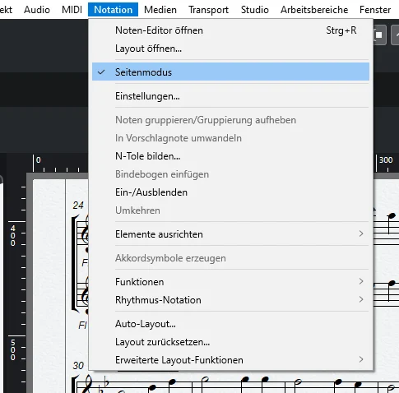Viewport: 399px width, 393px height.
Task: Expand the Elemente ausrichten submenu
Action: [x=230, y=234]
